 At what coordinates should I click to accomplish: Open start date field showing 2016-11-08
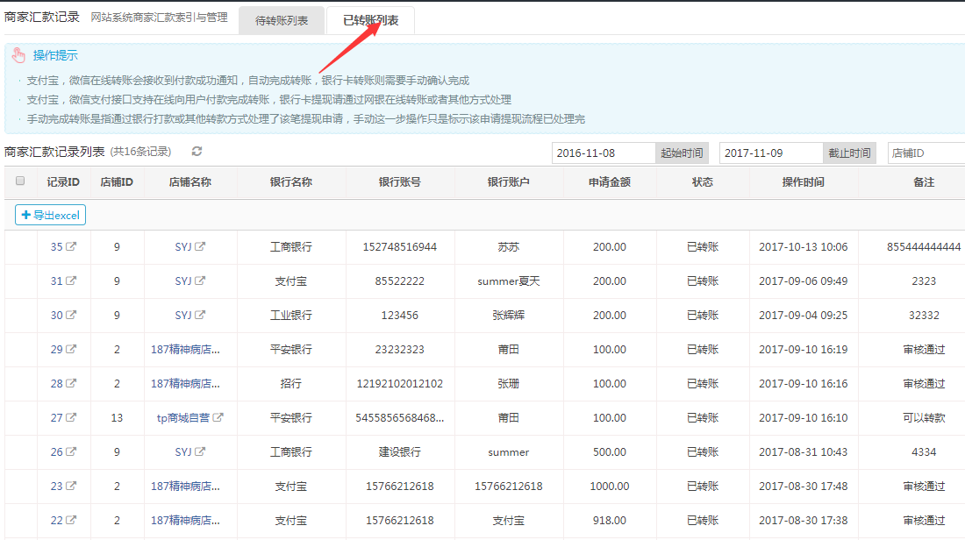coord(604,153)
